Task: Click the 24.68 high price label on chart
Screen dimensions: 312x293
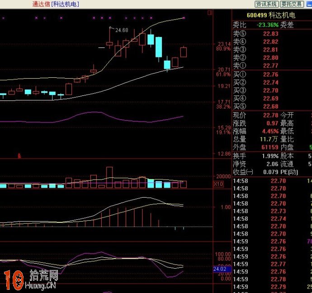Action: coord(122,30)
